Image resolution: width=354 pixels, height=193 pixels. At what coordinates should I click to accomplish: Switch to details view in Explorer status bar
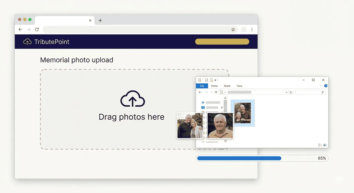tap(319, 145)
